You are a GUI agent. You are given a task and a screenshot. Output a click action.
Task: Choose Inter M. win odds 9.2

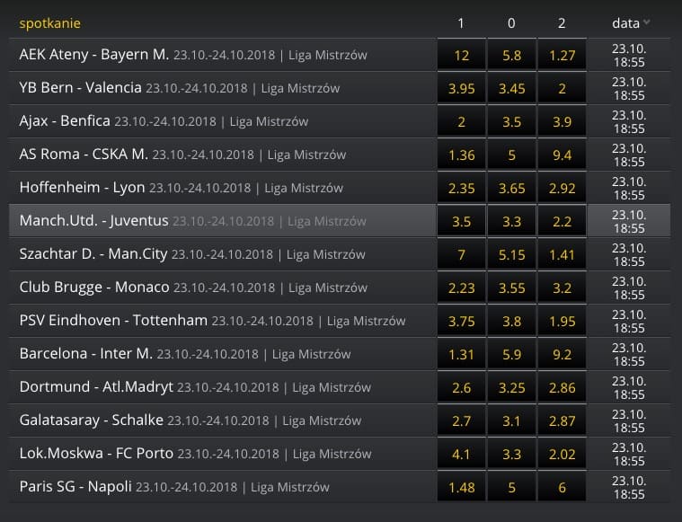pyautogui.click(x=562, y=354)
